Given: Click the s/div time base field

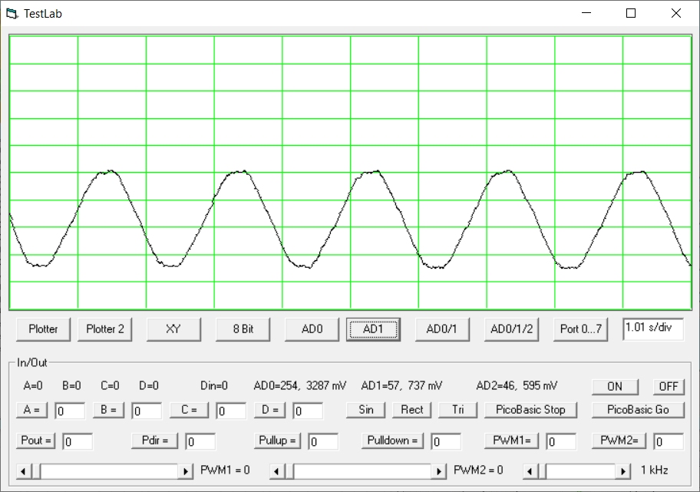Looking at the screenshot, I should click(652, 329).
